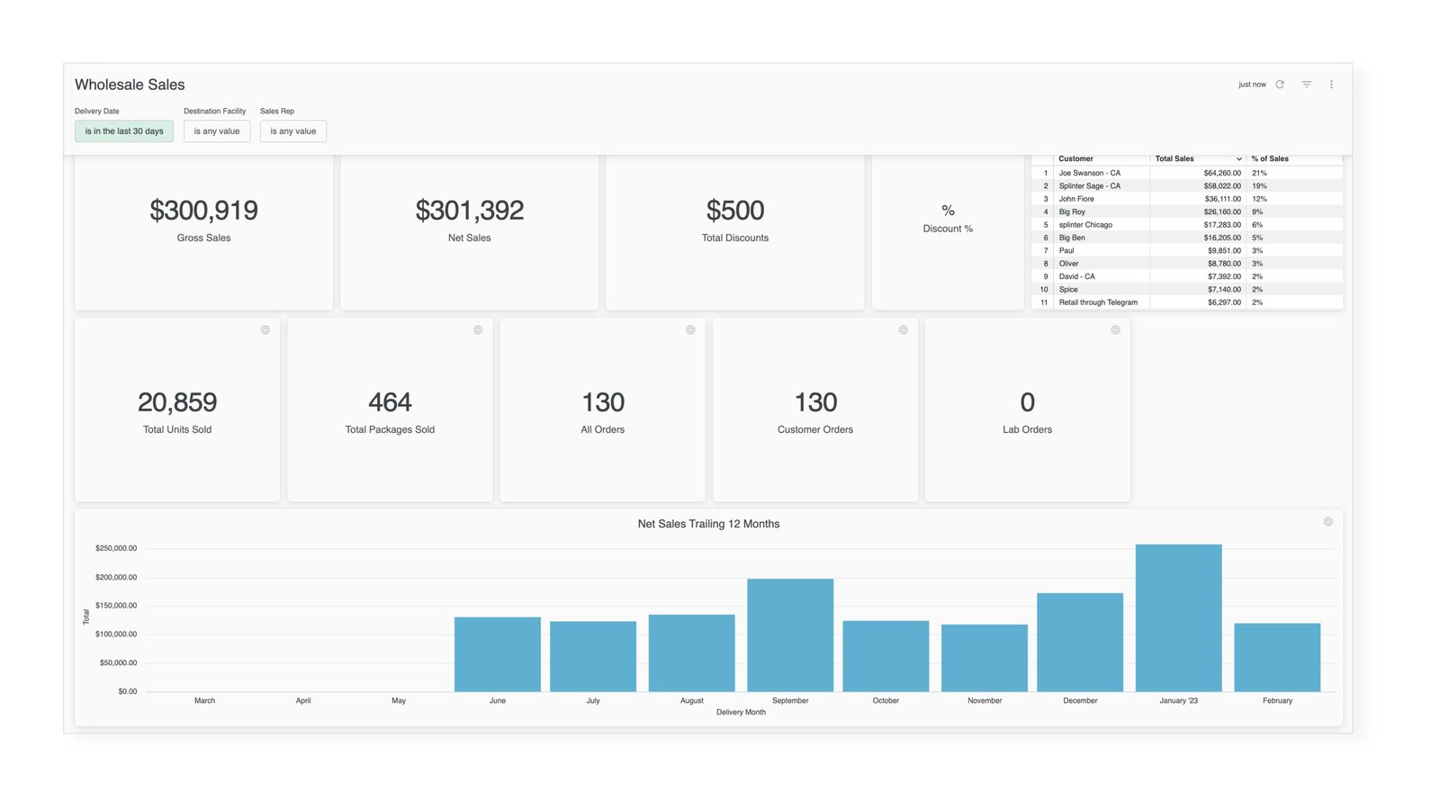Click the globe icon on Customer Orders tile
Viewport: 1440px width, 810px height.
902,330
